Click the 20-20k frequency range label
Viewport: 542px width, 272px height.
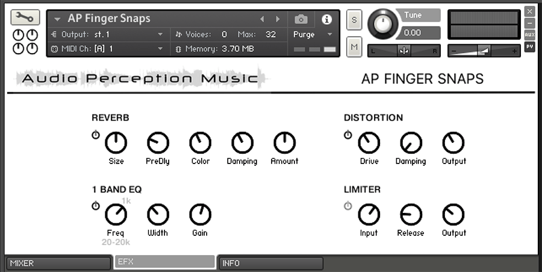point(116,242)
